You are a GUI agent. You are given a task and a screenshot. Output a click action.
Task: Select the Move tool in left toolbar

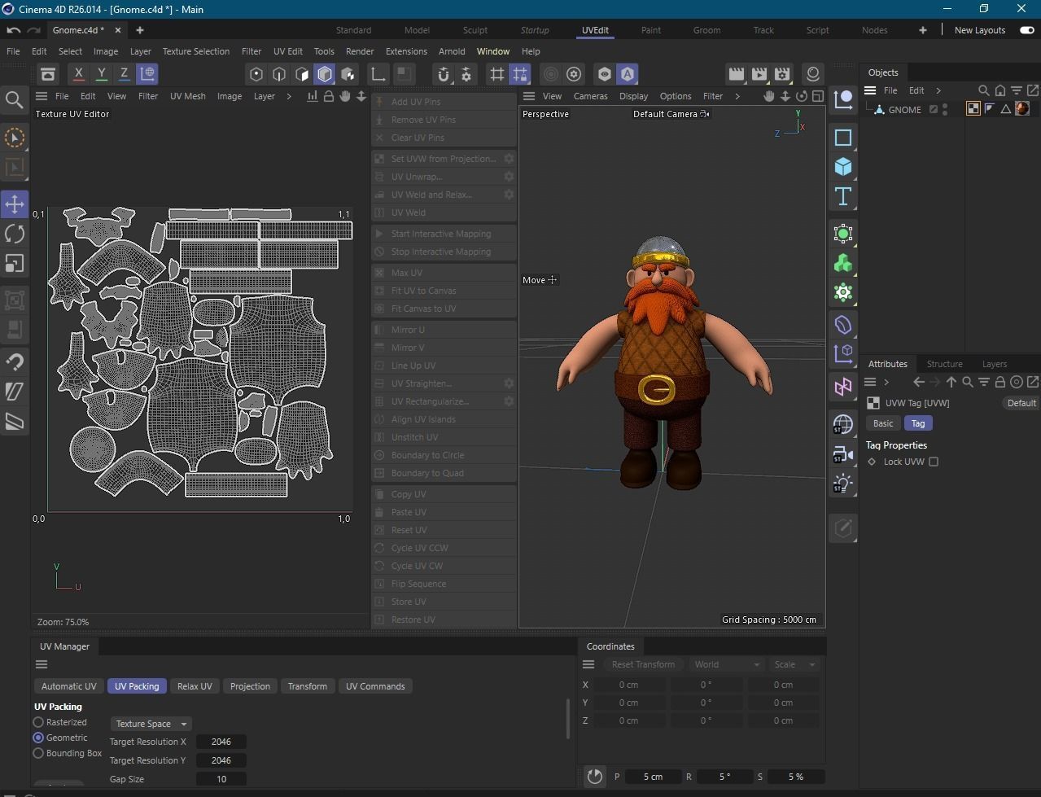coord(15,204)
